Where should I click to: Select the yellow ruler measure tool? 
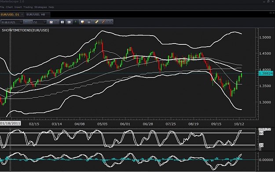[97, 22]
